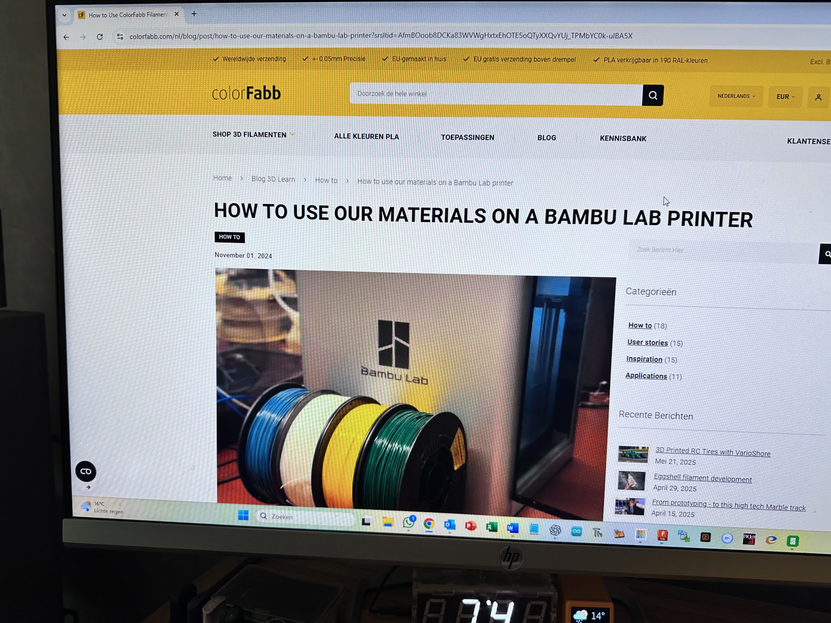
Task: Click the blog search magnifier button
Action: pyautogui.click(x=825, y=254)
